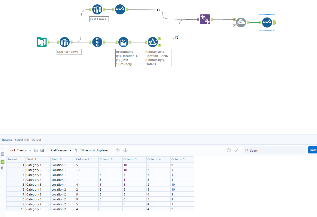Select the checkmark Select tool after First 1 rows
The image size is (317, 217).
[120, 9]
